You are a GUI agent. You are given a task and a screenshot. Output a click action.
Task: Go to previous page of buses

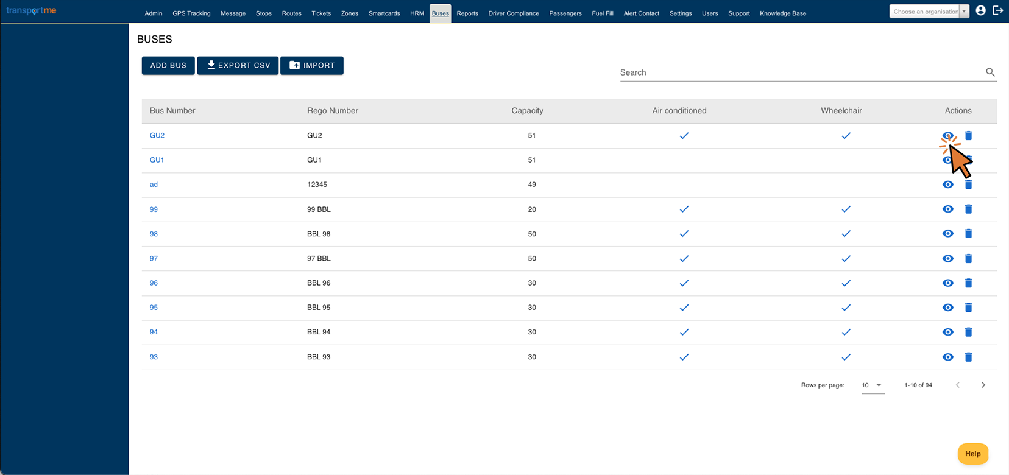[958, 385]
